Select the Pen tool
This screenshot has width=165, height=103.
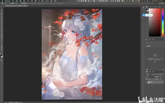click(1, 39)
